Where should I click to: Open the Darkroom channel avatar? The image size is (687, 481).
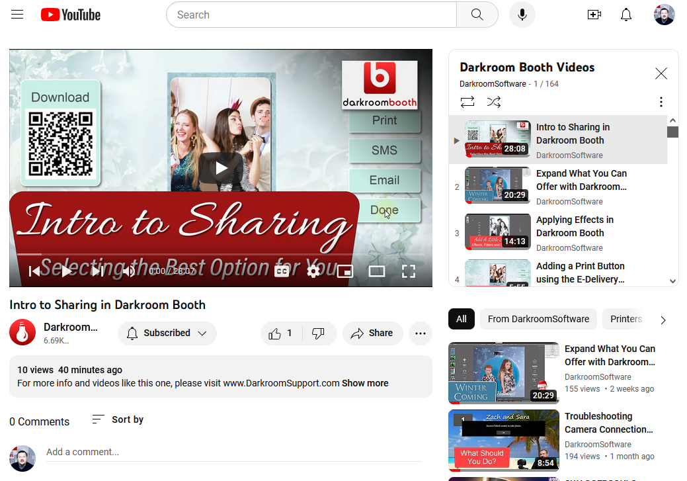tap(22, 332)
